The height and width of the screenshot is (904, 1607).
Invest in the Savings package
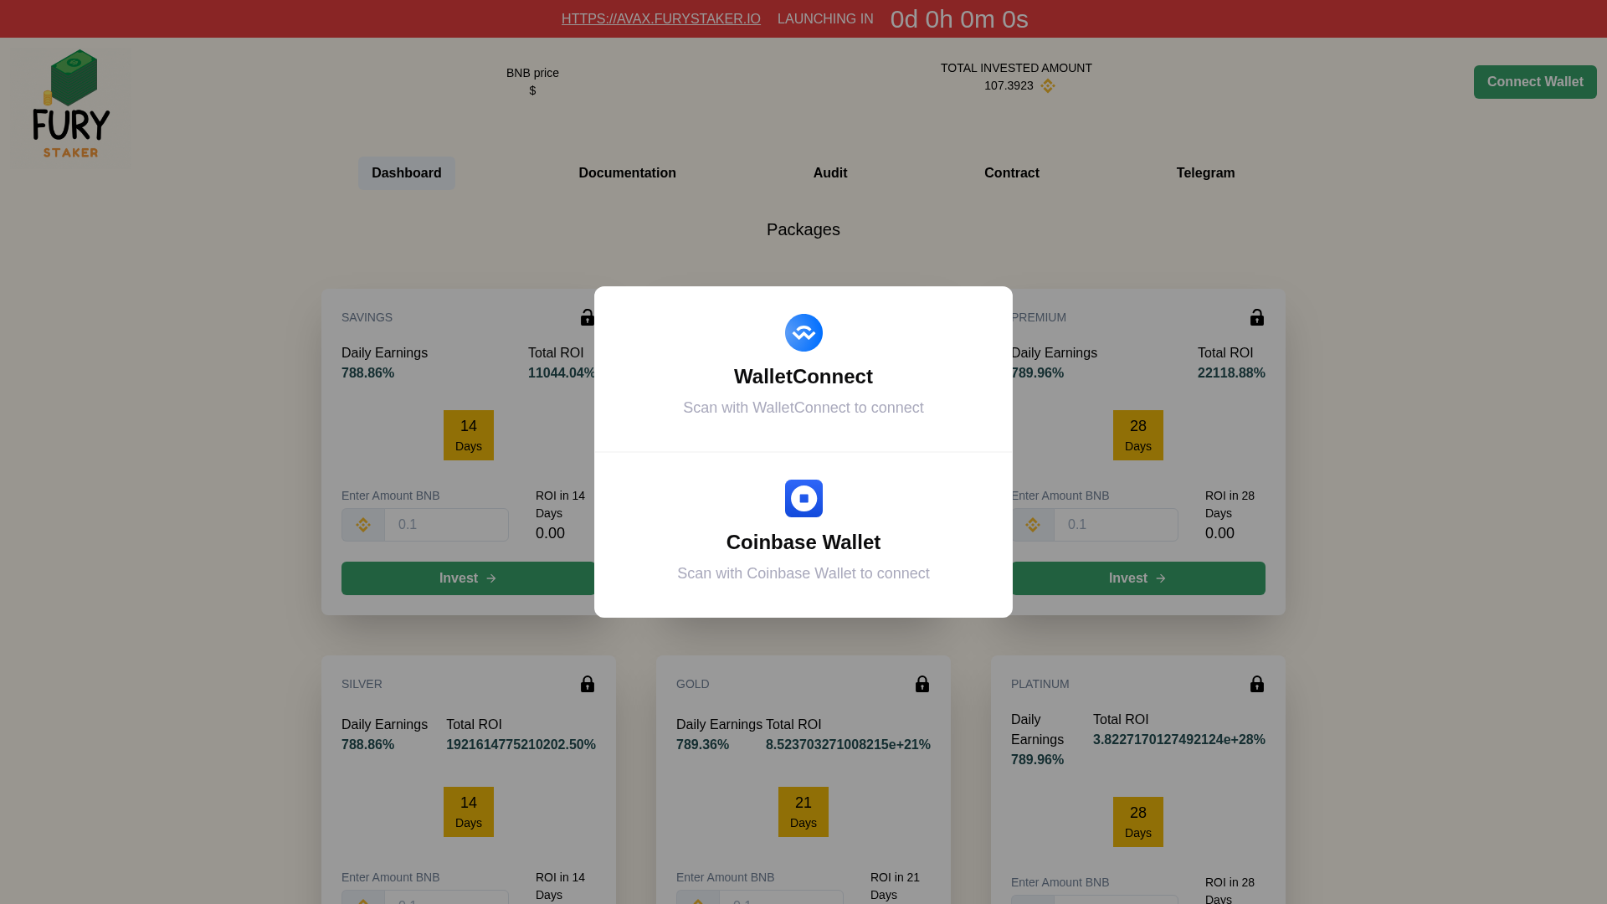point(469,578)
